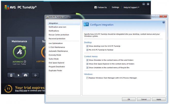The height and width of the screenshot is (104, 169).
Task: Open help question mark in settings dialog
Action: (164, 22)
